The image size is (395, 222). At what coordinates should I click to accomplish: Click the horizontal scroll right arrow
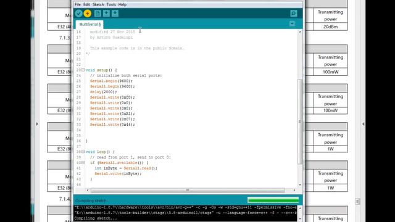[294, 190]
